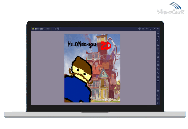Open settings gear near bottom of sidebar
This screenshot has height=129, width=188.
158,91
